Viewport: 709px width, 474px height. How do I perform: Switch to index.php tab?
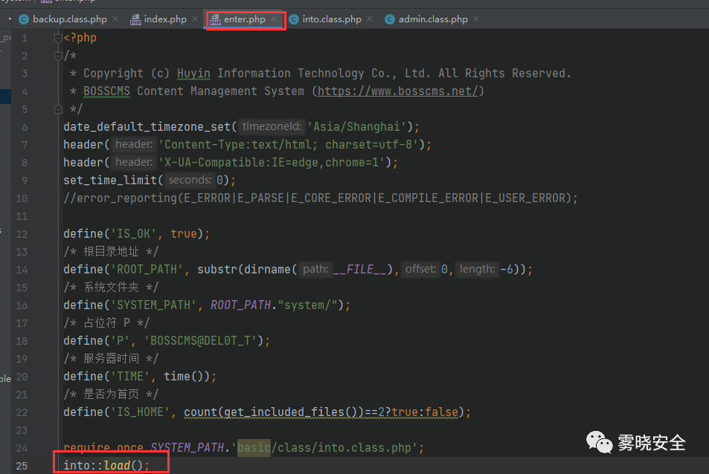tap(165, 19)
